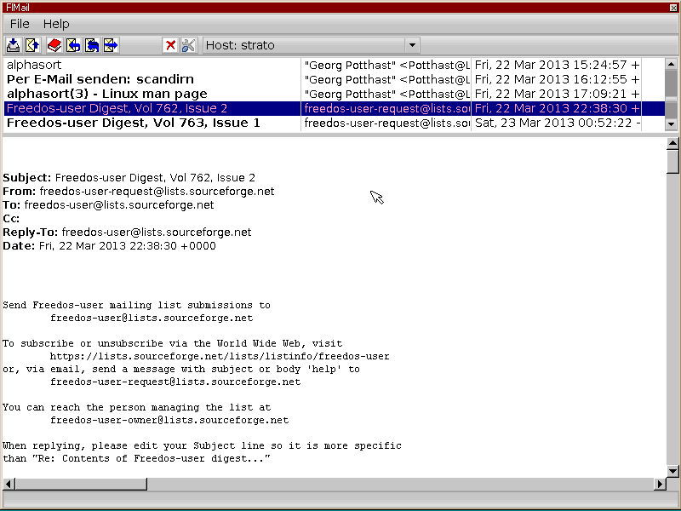Open the Host: strato dropdown

[x=412, y=45]
